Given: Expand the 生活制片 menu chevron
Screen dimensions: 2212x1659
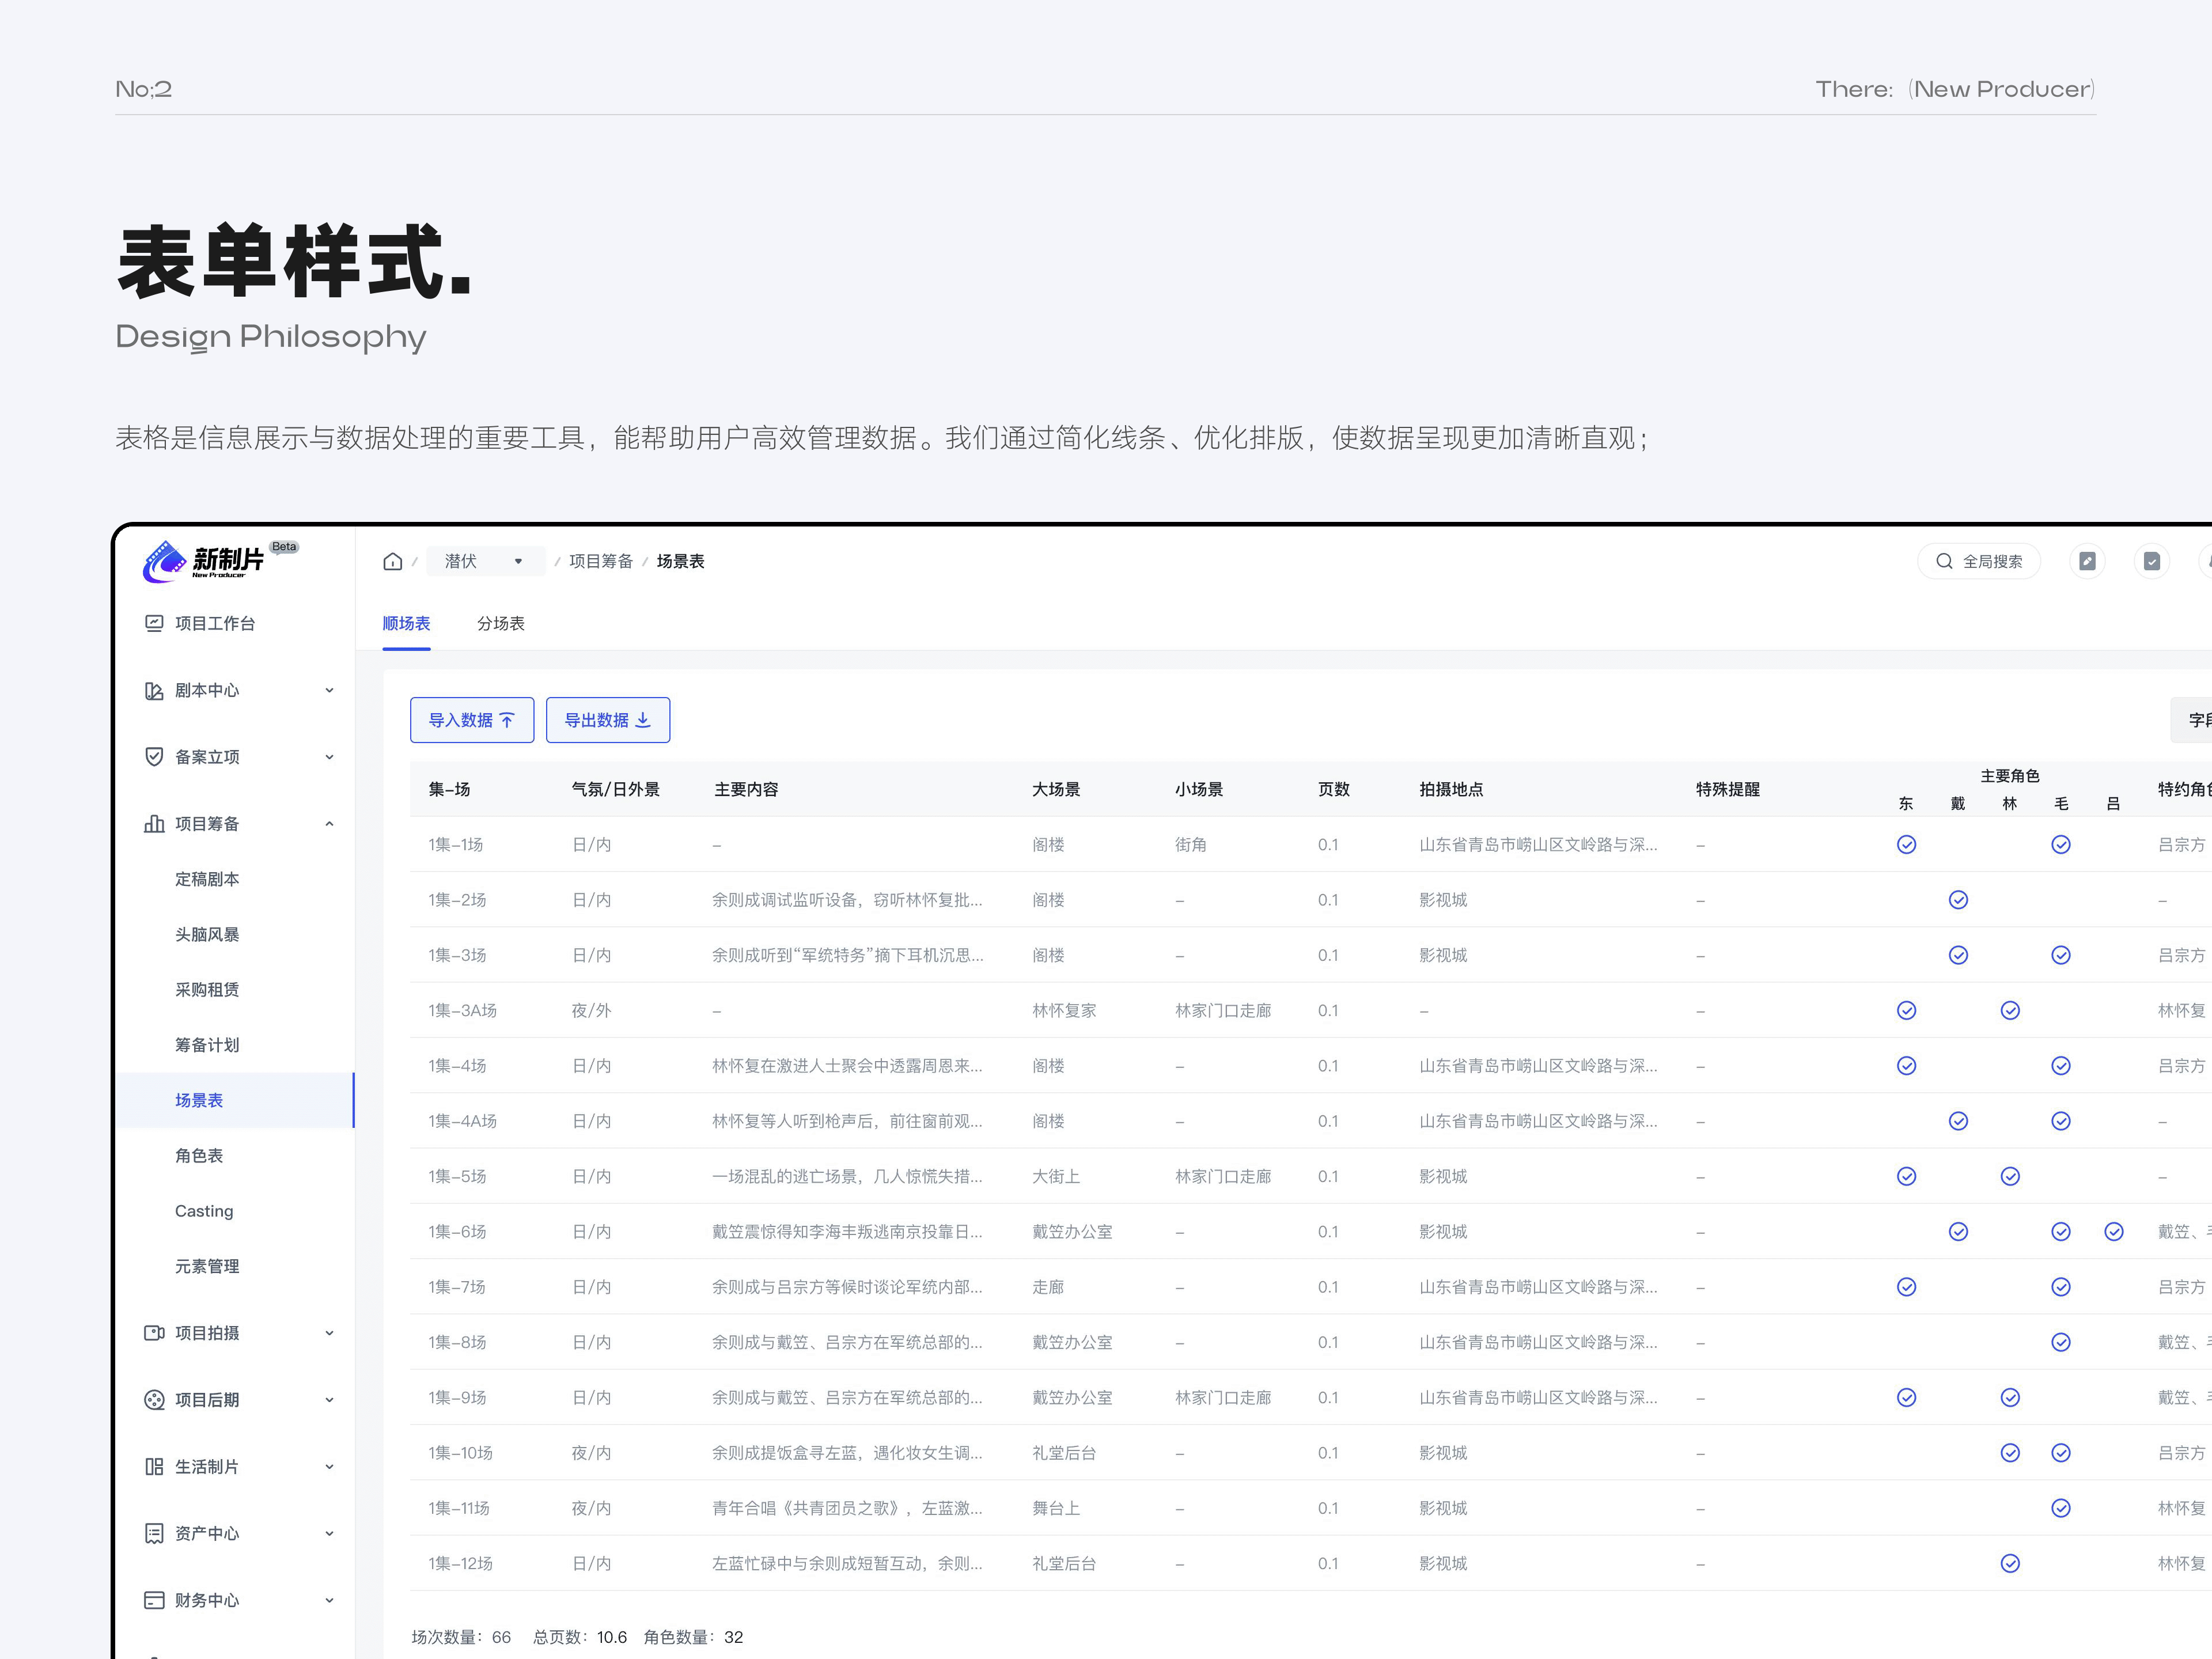Looking at the screenshot, I should pyautogui.click(x=329, y=1467).
